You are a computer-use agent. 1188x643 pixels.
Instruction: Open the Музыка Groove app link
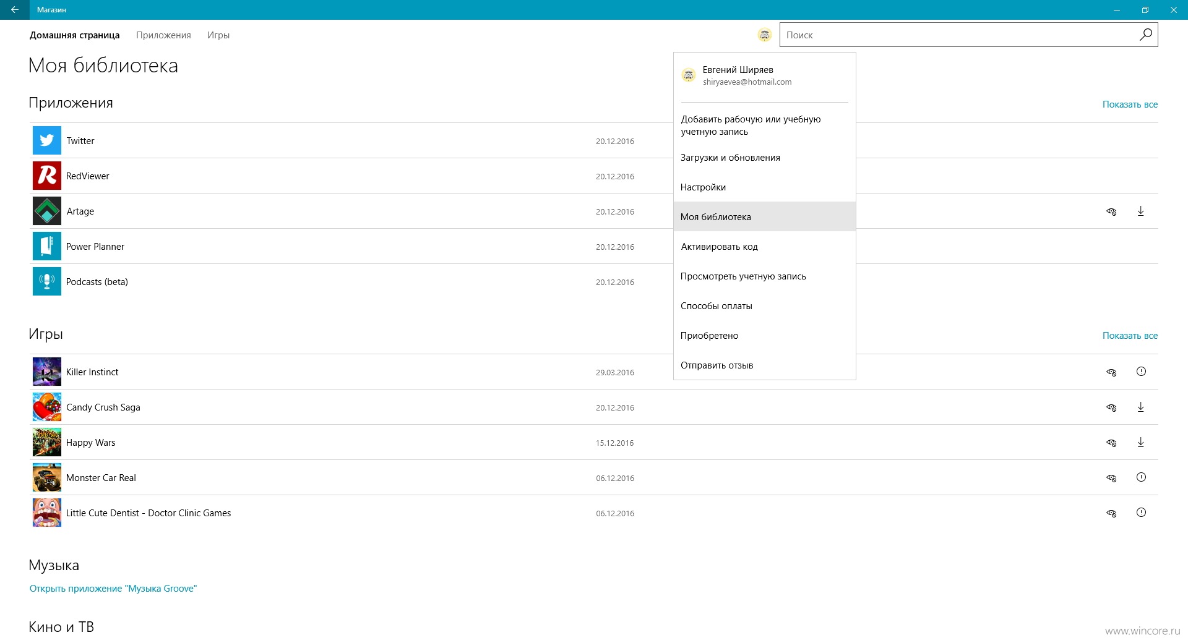pos(113,589)
